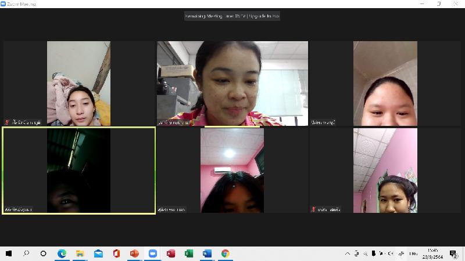Screen dimensions: 465x261
Task: Expand hidden system tray icons chevron
Action: [x=348, y=253]
